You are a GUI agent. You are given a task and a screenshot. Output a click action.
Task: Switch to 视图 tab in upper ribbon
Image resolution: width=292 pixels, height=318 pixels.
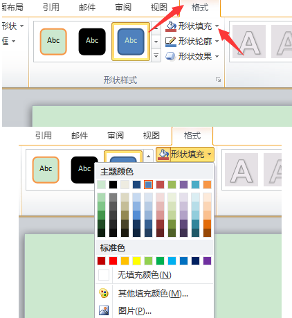tap(159, 8)
